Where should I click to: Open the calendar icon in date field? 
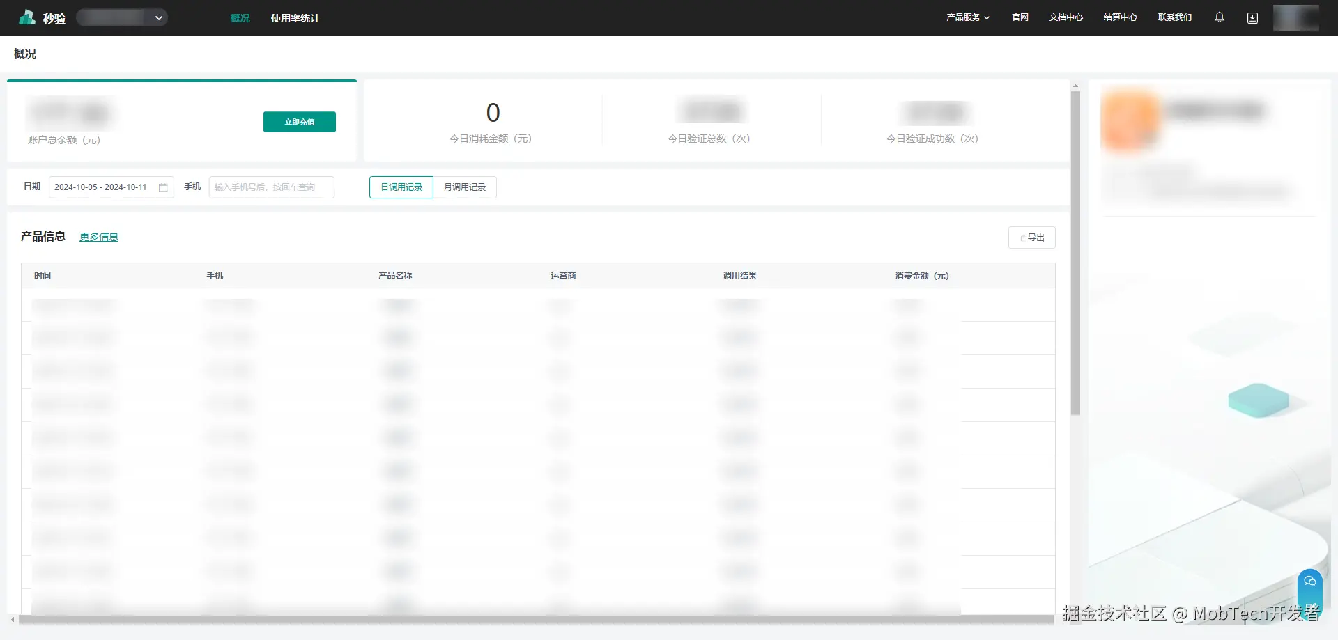coord(163,187)
